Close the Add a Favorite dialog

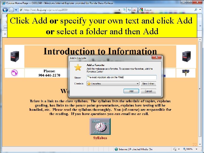click(x=156, y=57)
